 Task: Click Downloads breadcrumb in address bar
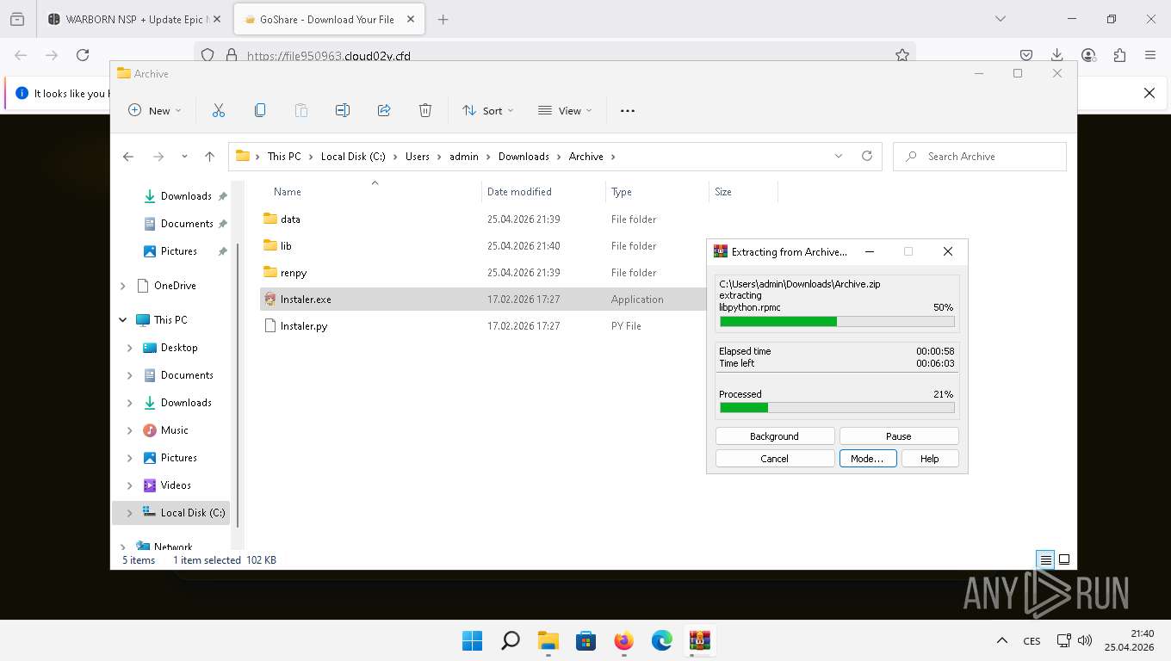click(x=524, y=157)
